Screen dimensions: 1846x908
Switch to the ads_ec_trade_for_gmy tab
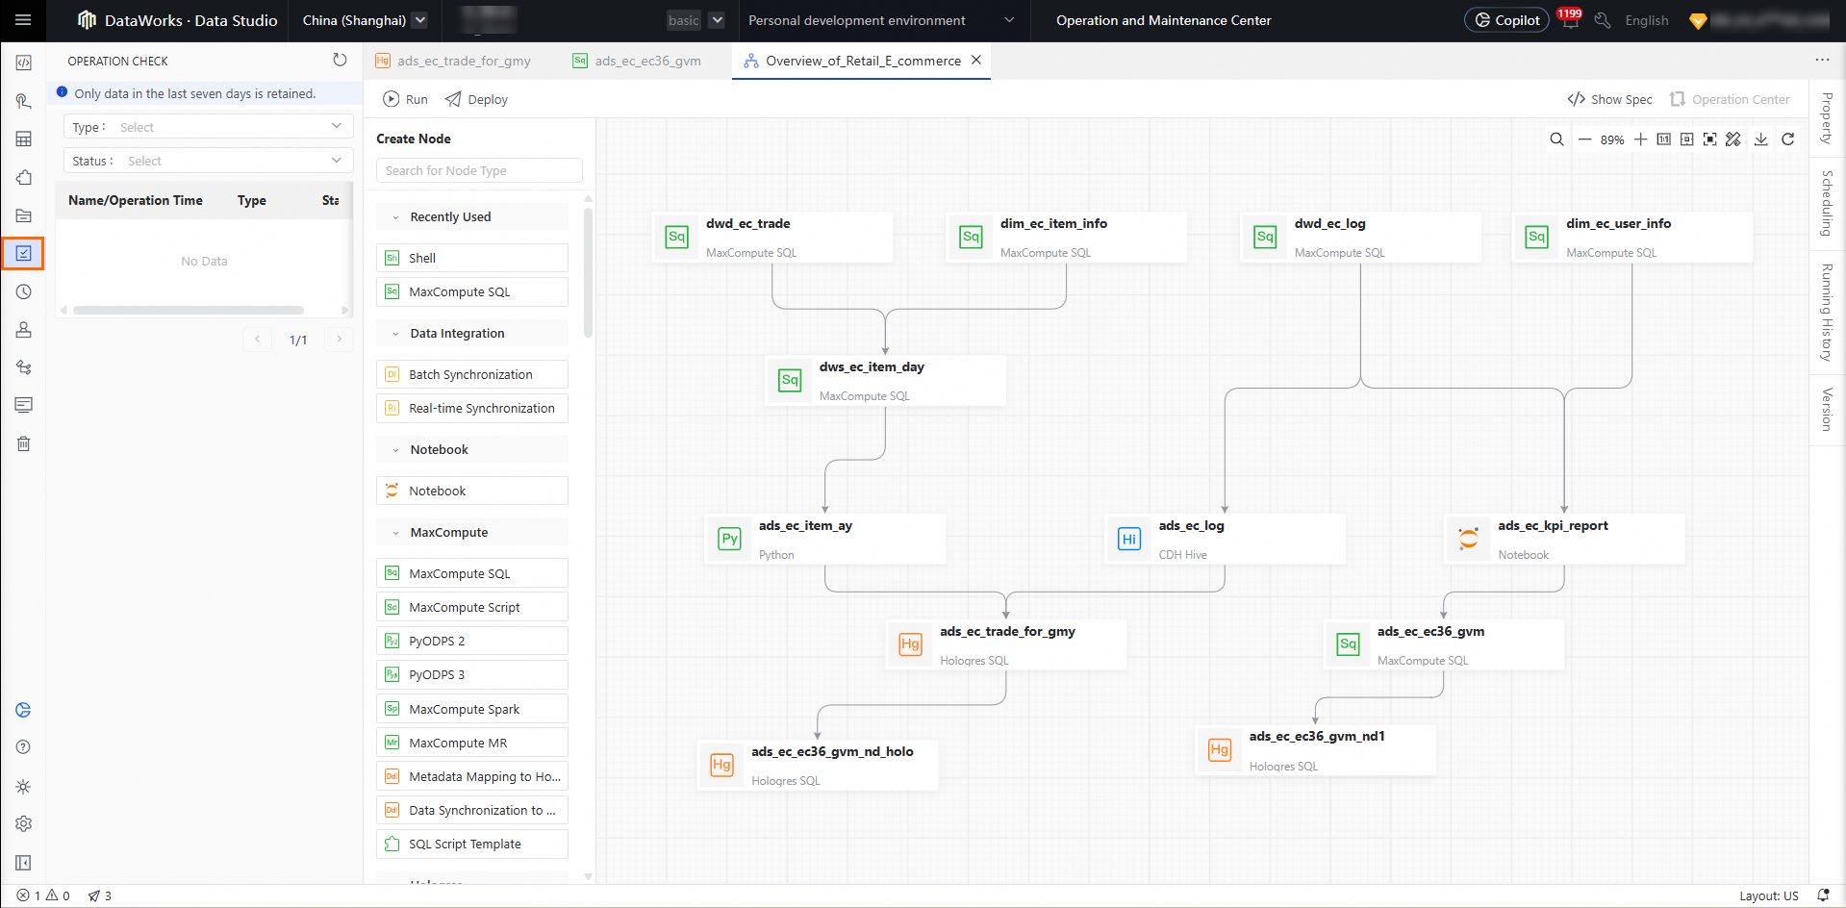point(463,61)
